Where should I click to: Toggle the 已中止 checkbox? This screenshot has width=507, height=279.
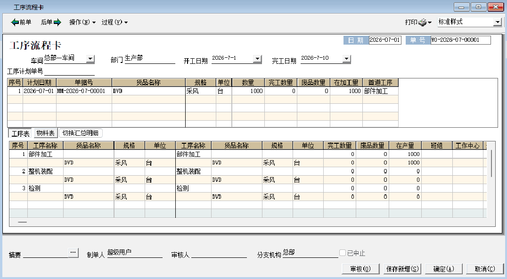pos(343,253)
